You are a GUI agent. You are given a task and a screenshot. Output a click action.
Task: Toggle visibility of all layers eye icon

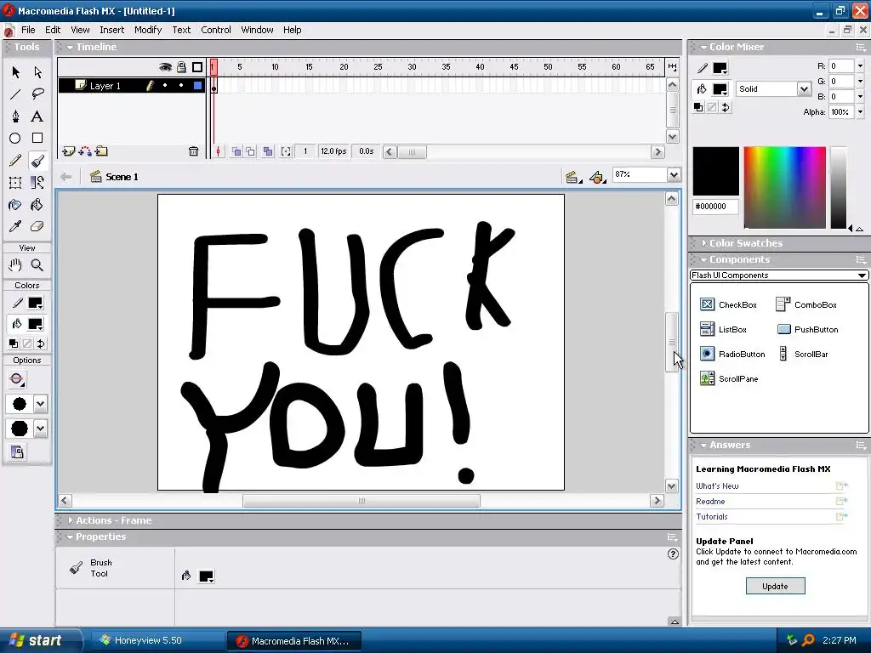[165, 67]
